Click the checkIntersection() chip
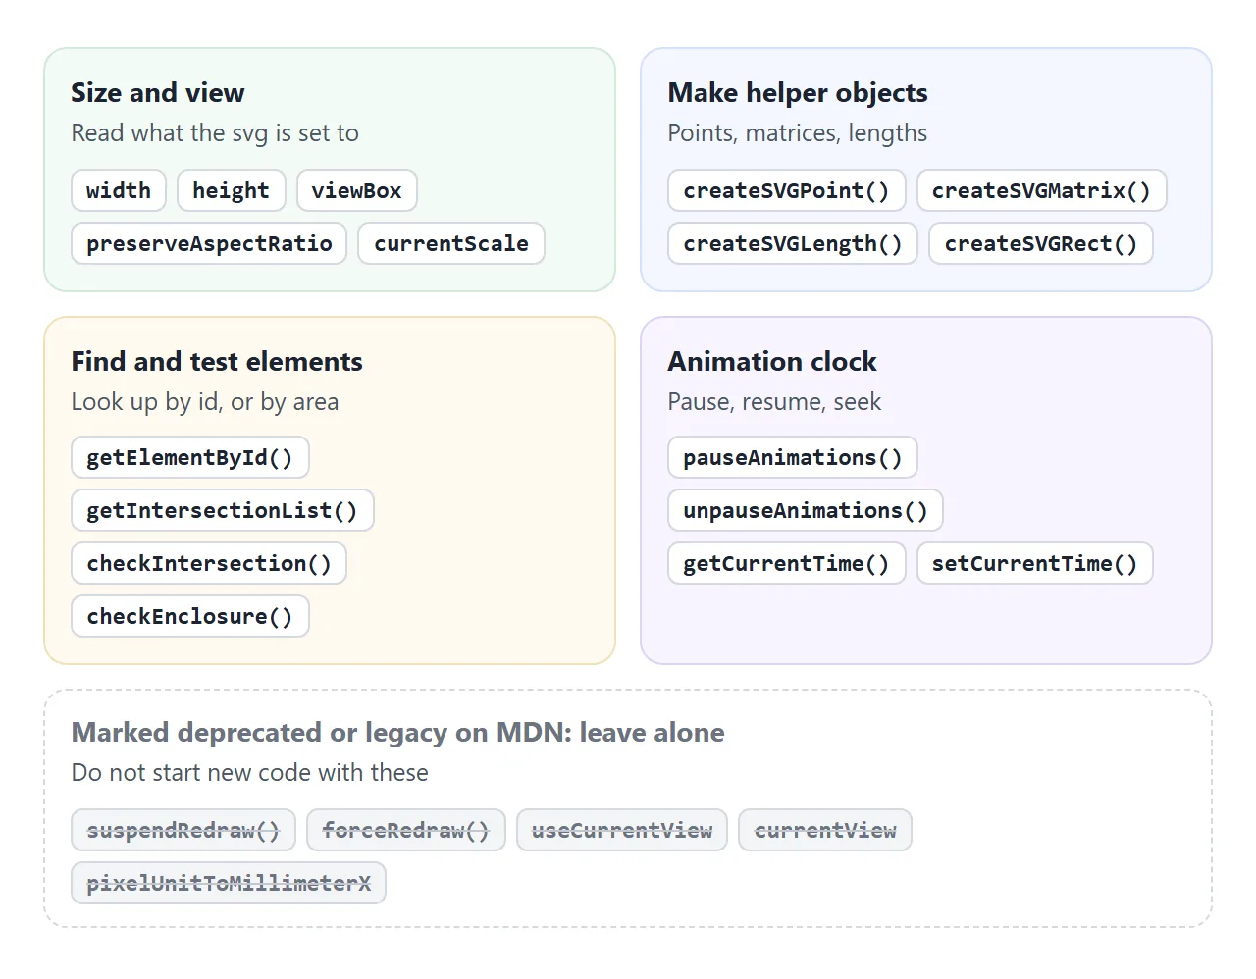Image resolution: width=1256 pixels, height=979 pixels. 209,563
